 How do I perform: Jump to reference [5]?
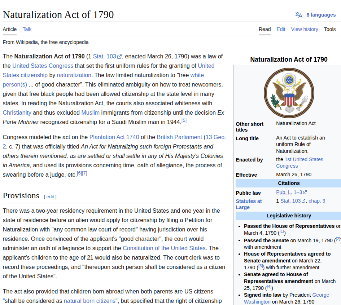point(184,120)
